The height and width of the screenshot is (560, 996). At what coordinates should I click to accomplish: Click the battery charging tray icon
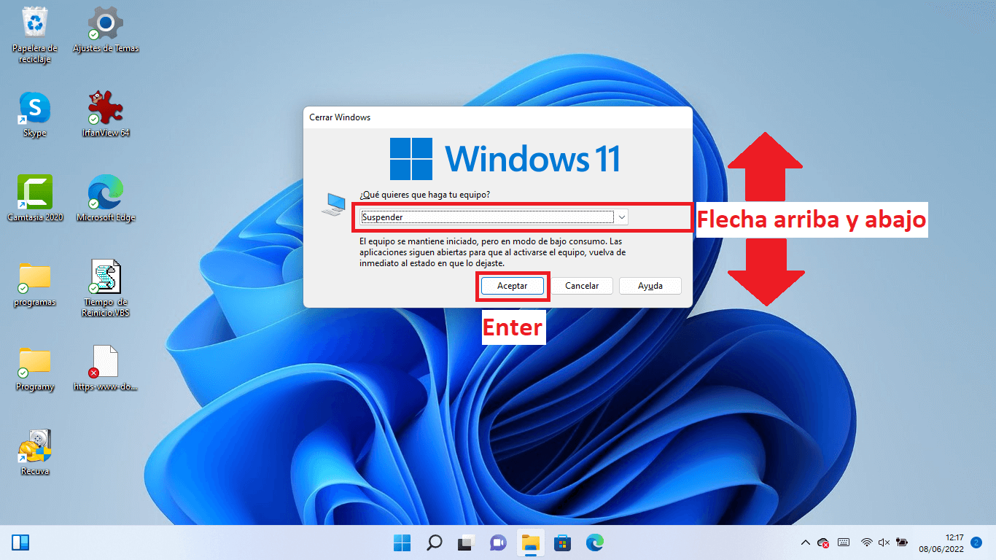pyautogui.click(x=902, y=542)
